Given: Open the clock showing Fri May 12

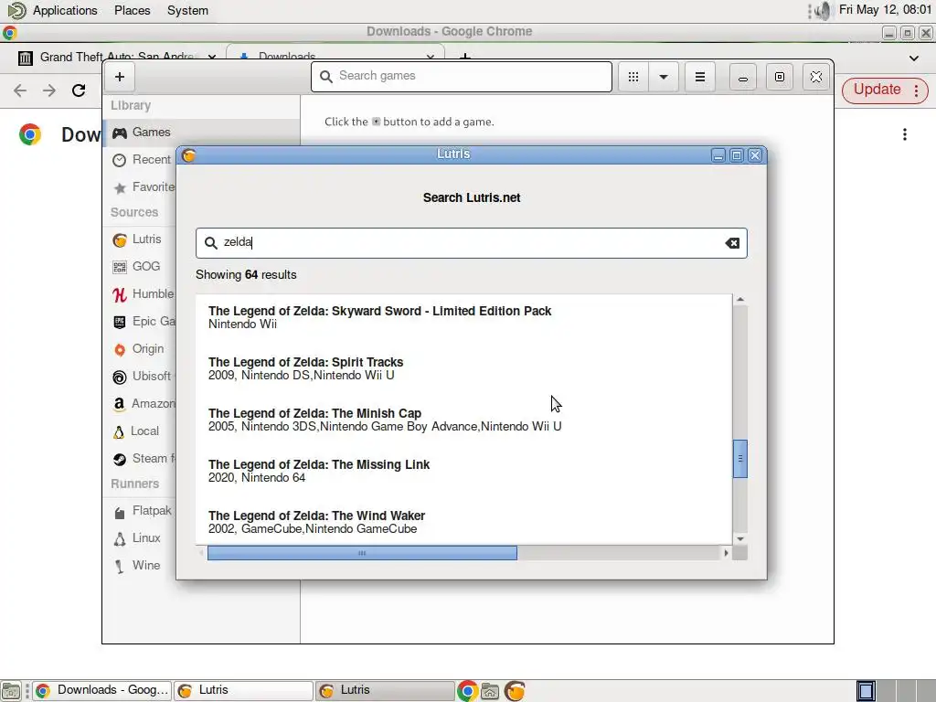Looking at the screenshot, I should 885,9.
